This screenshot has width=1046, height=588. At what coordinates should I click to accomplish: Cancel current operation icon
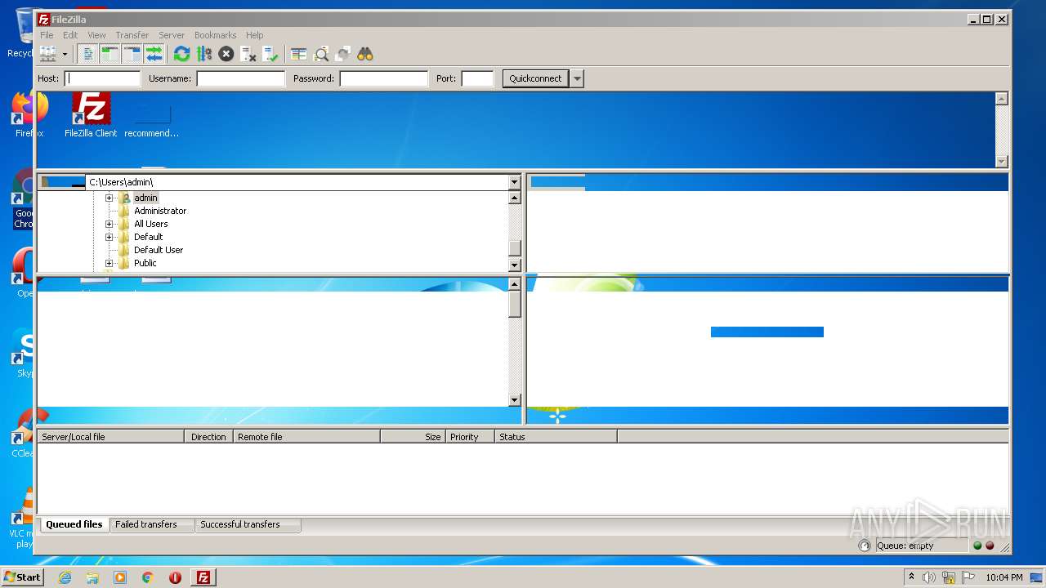point(226,54)
